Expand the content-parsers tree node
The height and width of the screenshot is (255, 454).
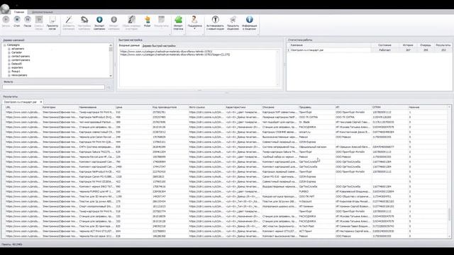9,60
